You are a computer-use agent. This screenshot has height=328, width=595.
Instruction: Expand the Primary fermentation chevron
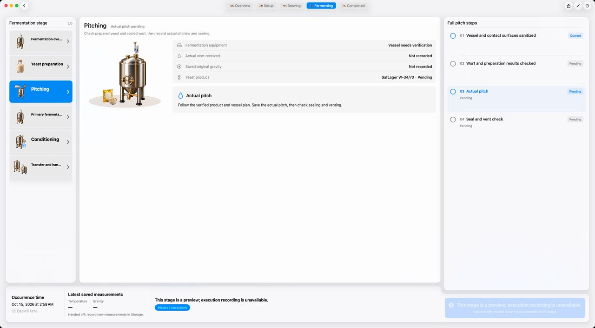click(68, 117)
